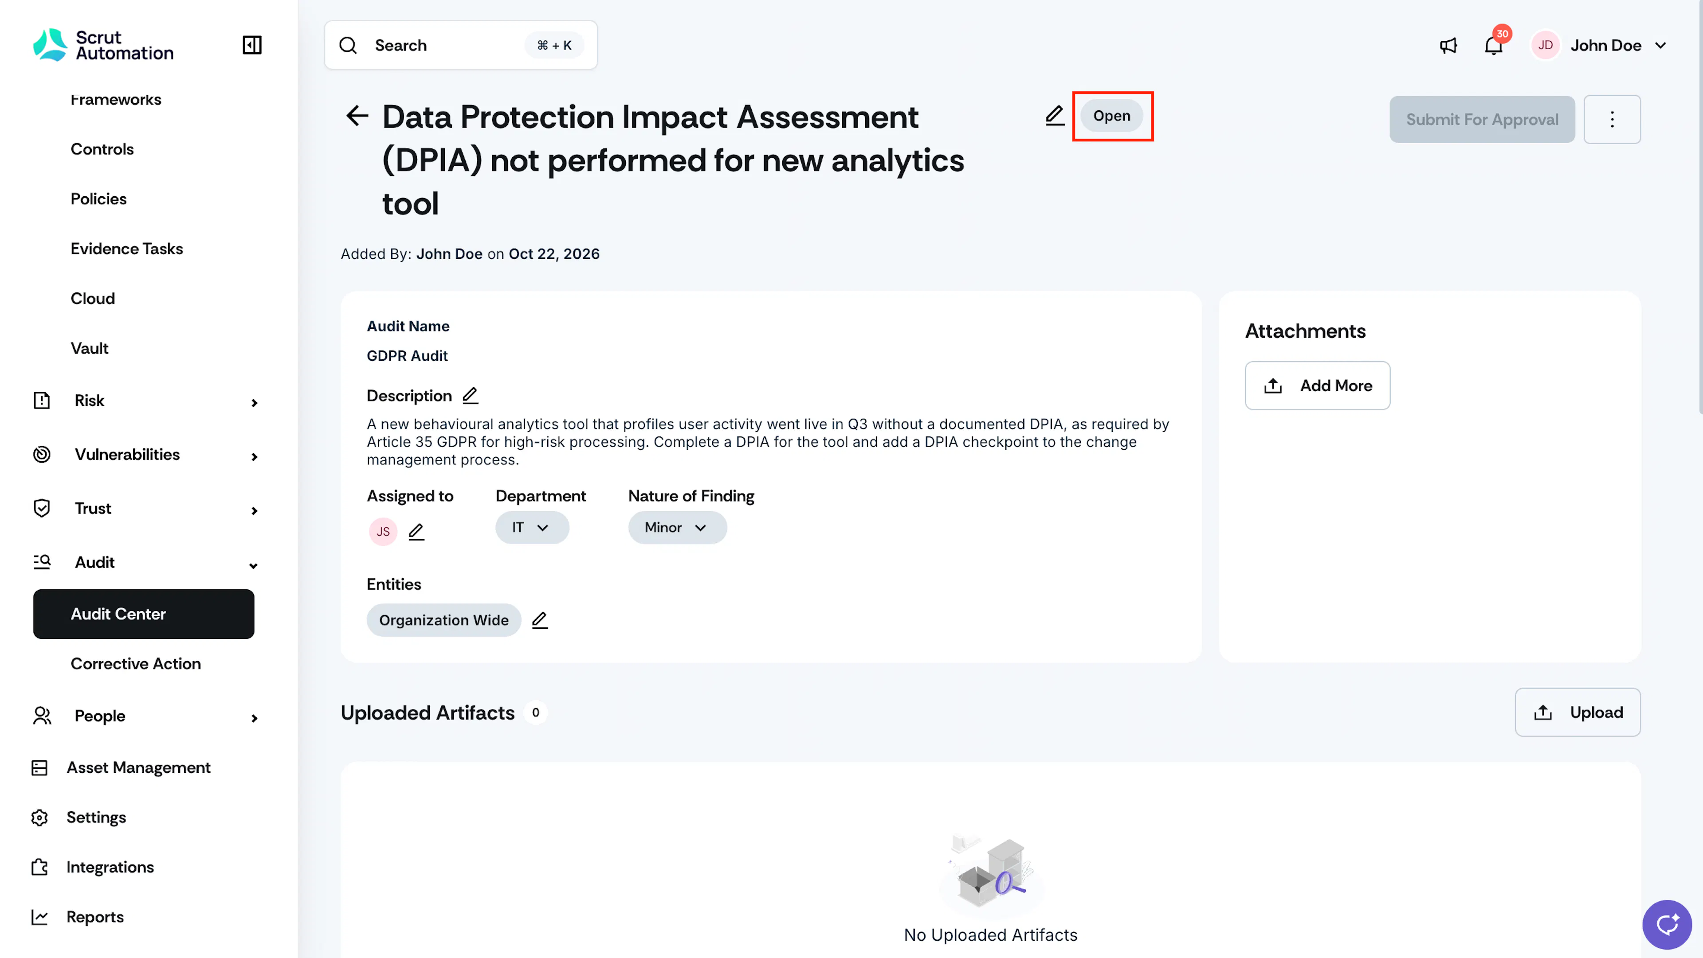The width and height of the screenshot is (1703, 958).
Task: Open the notifications bell
Action: coord(1493,45)
